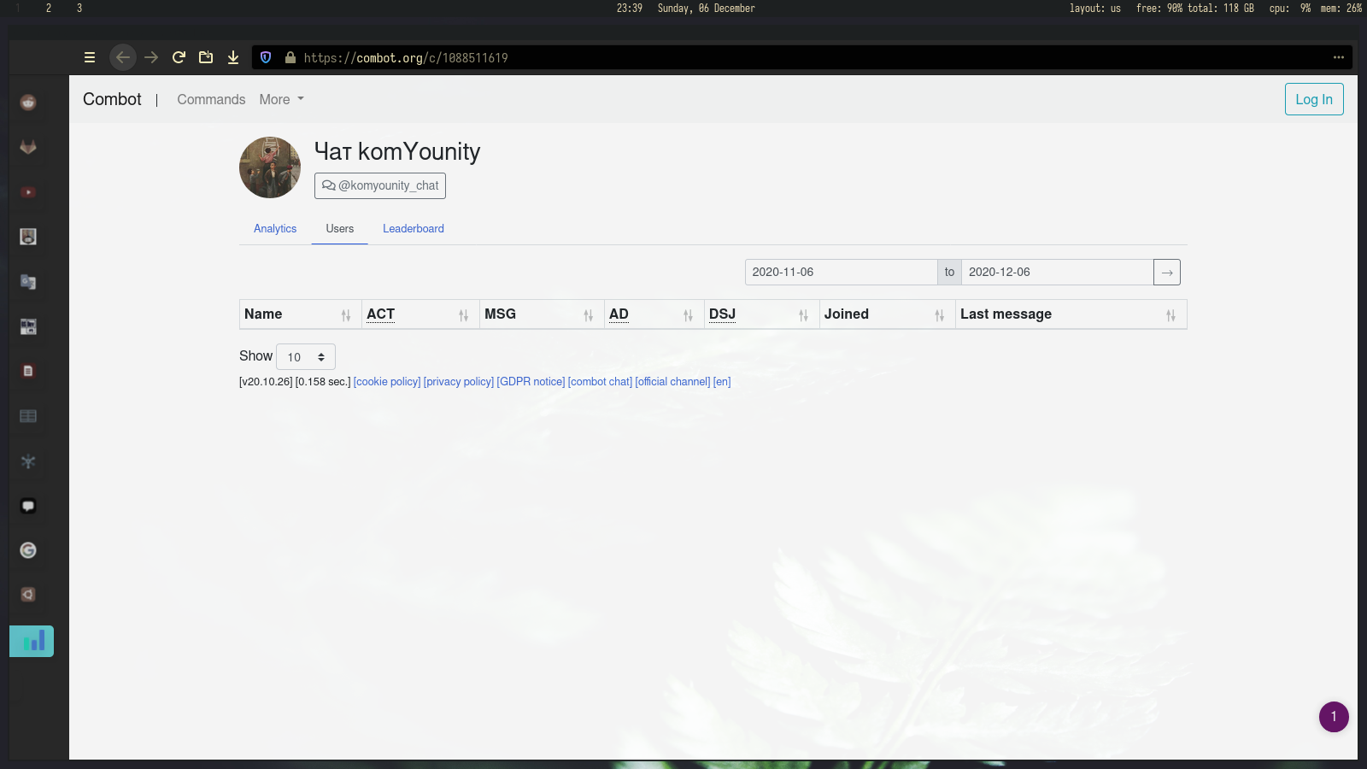Screen dimensions: 1367x769
Task: Click the Чат komYounity group avatar
Action: (x=270, y=167)
